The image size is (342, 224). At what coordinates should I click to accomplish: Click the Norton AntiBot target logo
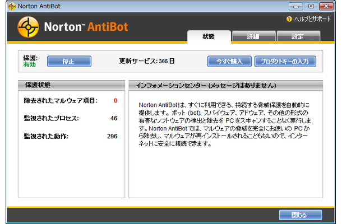[28, 27]
